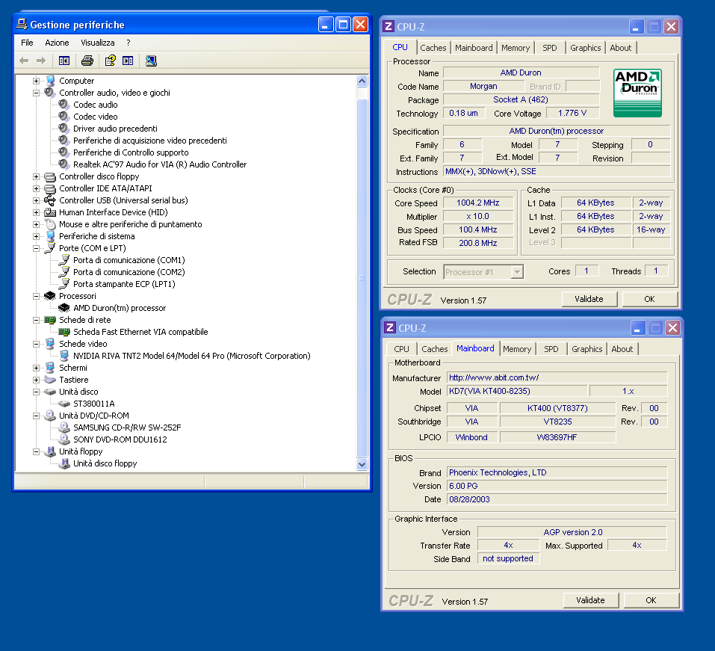Click OK in bottom CPU-Z window
Screen dimensions: 715x651
click(x=651, y=600)
